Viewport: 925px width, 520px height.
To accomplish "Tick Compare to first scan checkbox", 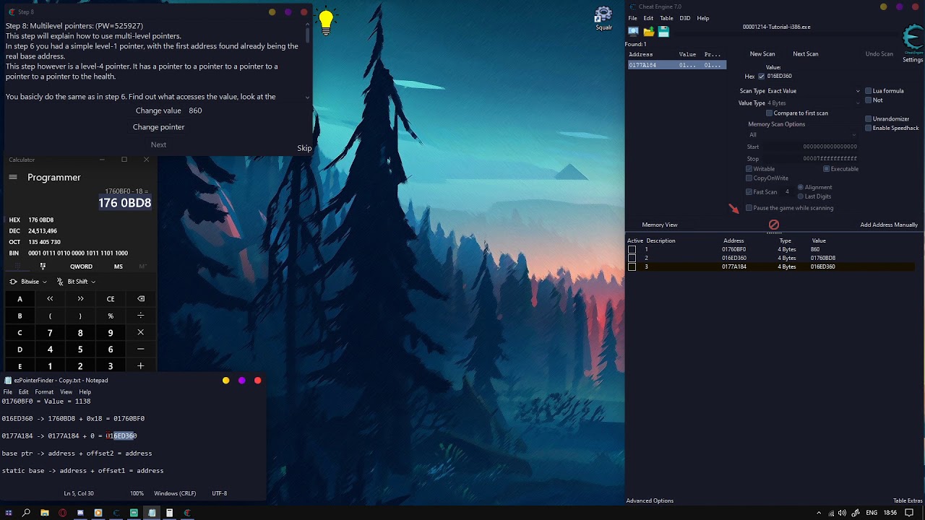I will 769,113.
